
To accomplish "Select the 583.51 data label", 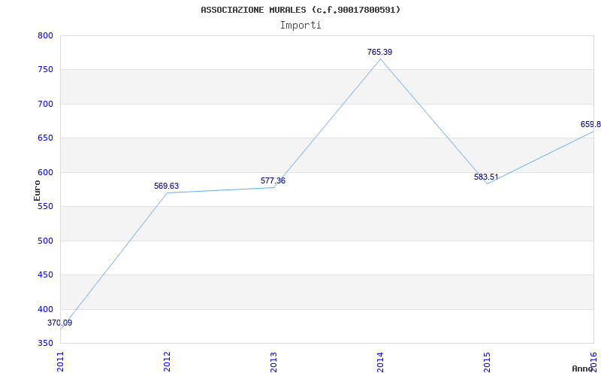I will point(486,177).
